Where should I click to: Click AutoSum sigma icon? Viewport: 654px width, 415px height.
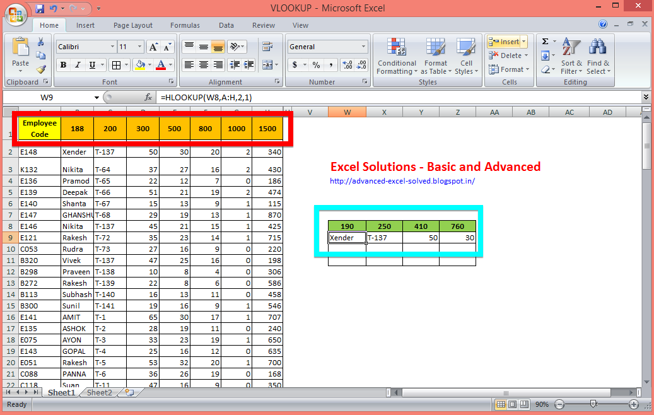coord(545,41)
